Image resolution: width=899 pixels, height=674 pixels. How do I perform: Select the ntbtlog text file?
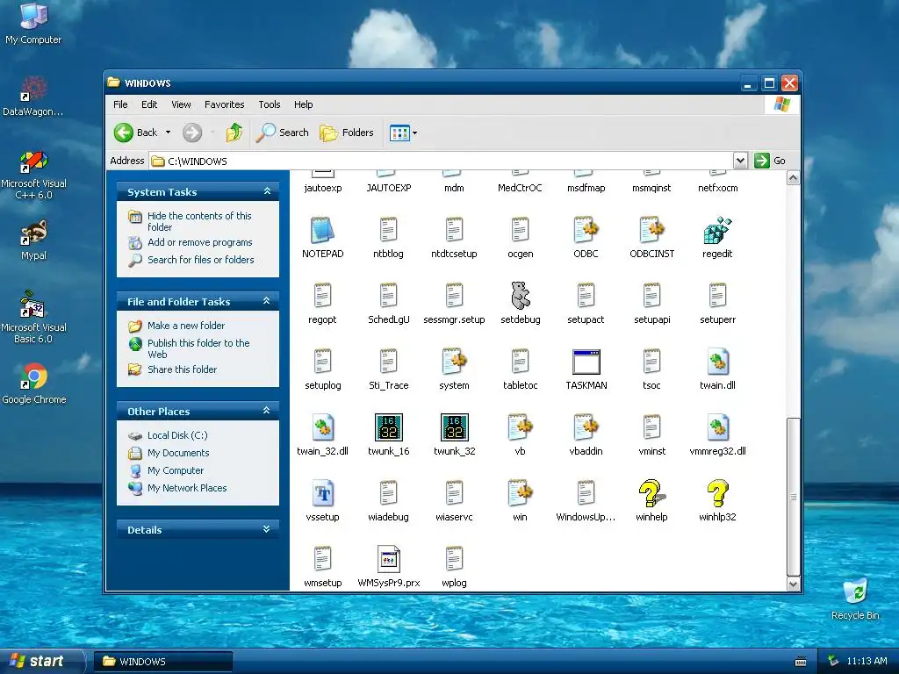pyautogui.click(x=388, y=231)
